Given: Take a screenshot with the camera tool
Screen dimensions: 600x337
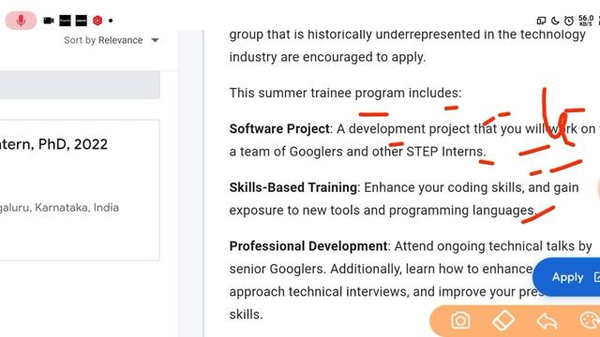Looking at the screenshot, I should tap(460, 320).
